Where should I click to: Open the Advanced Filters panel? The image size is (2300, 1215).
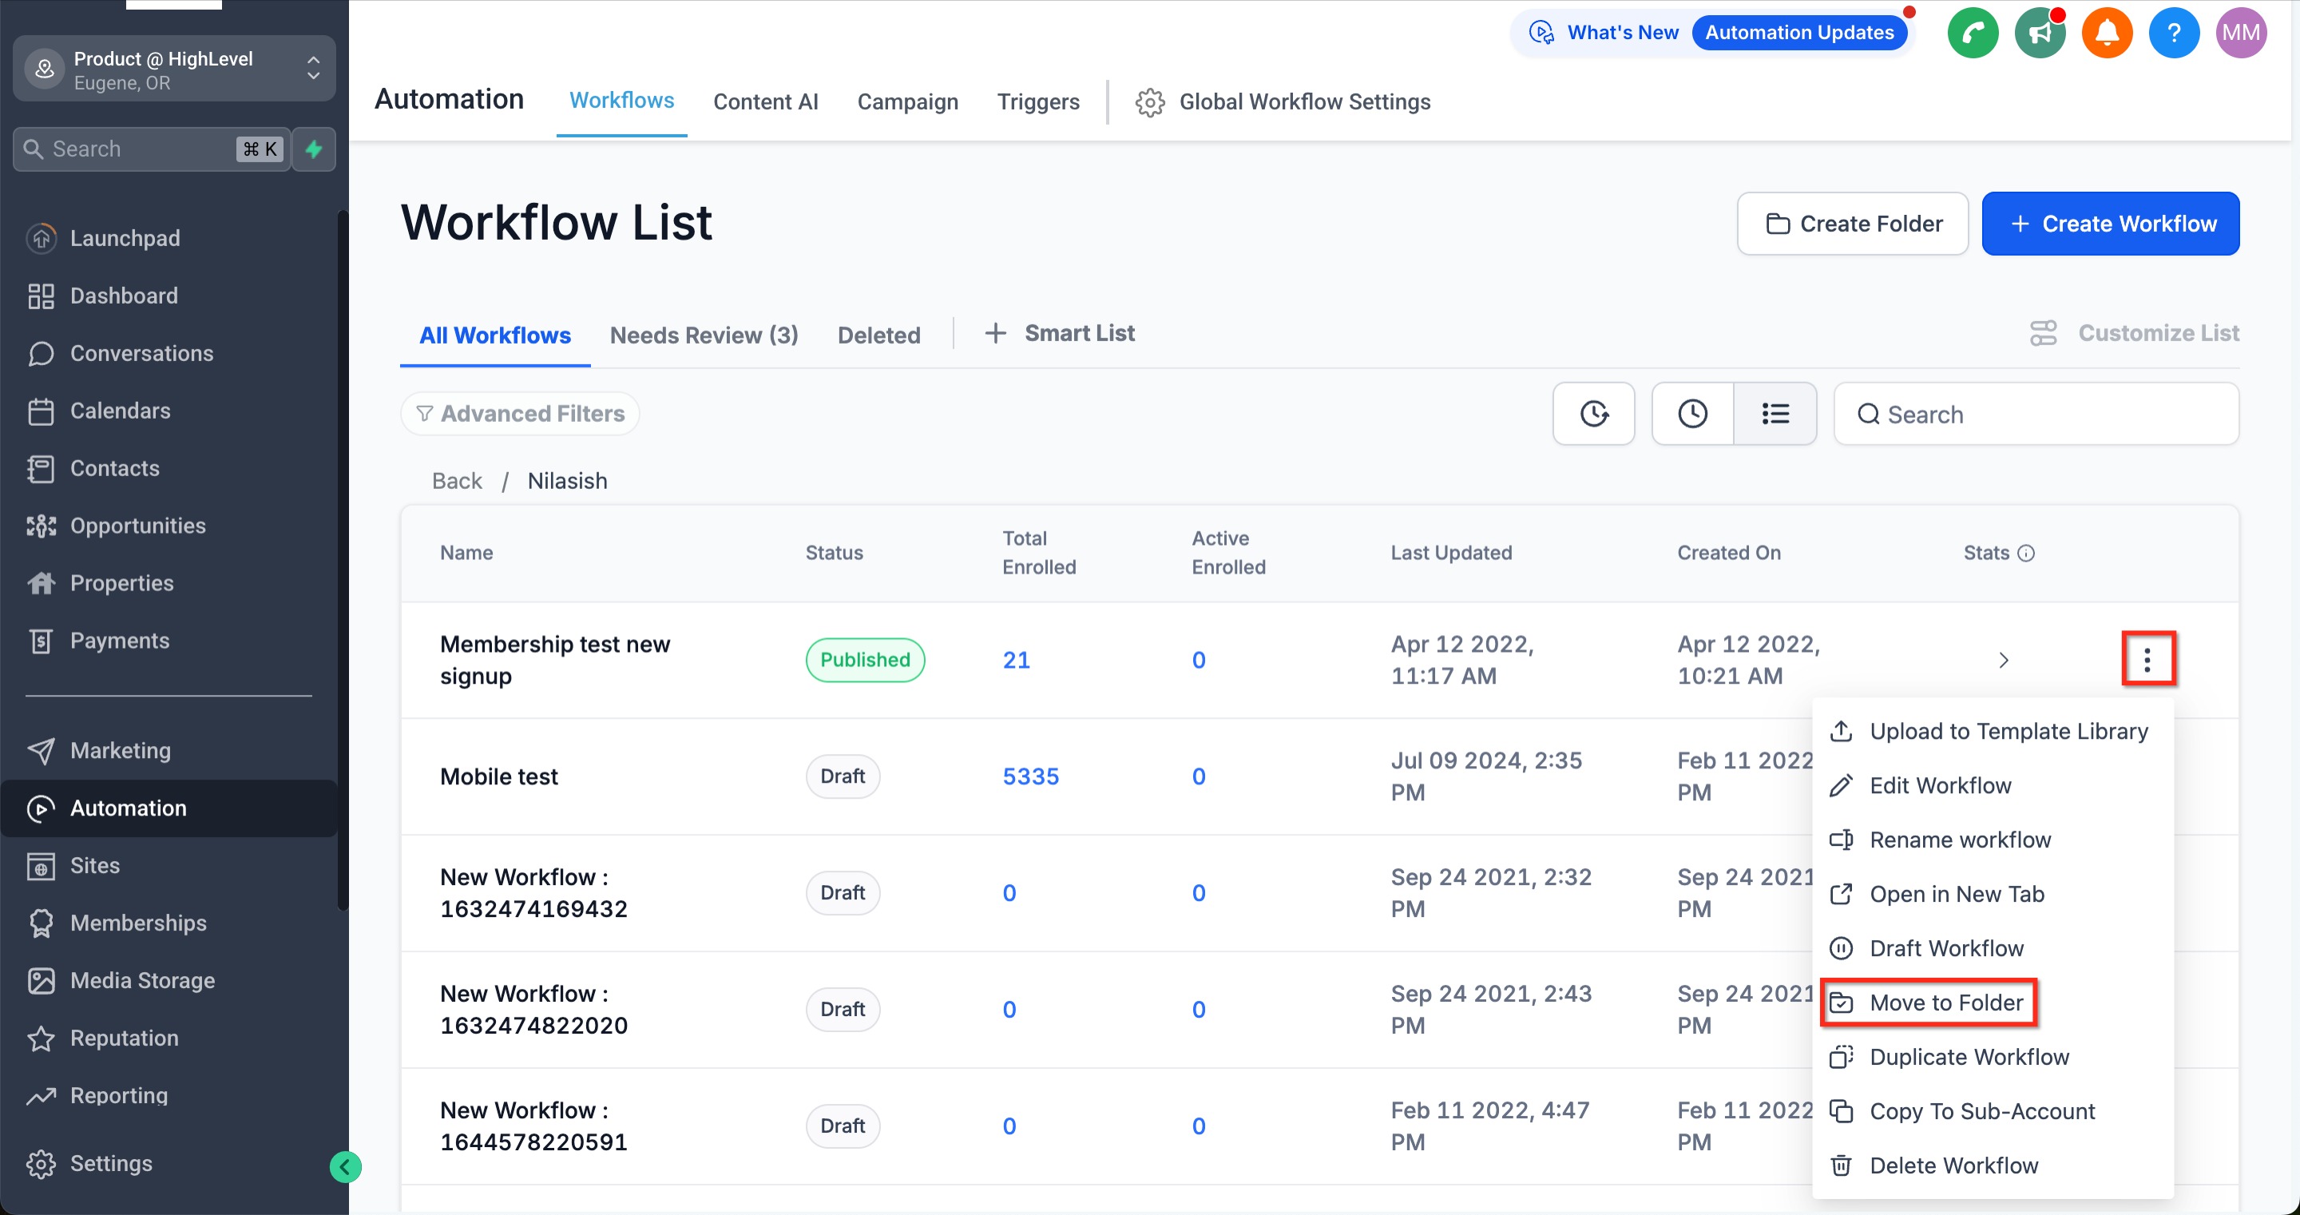tap(520, 414)
